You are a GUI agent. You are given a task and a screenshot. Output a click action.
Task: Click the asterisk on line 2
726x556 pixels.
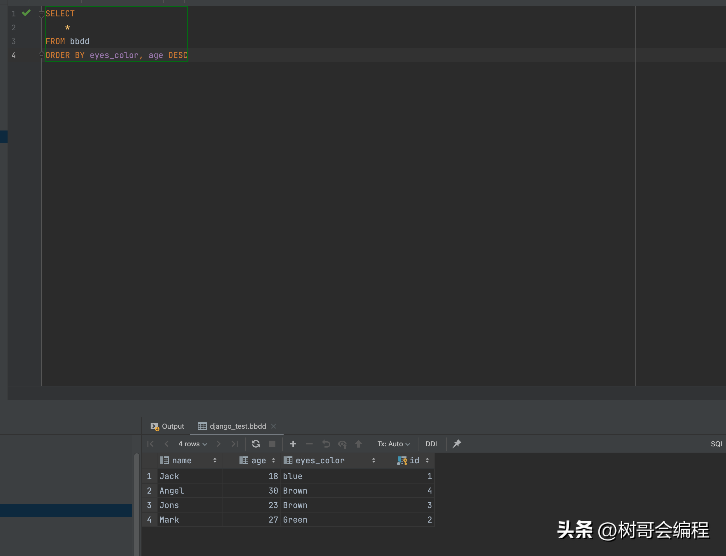pyautogui.click(x=67, y=28)
